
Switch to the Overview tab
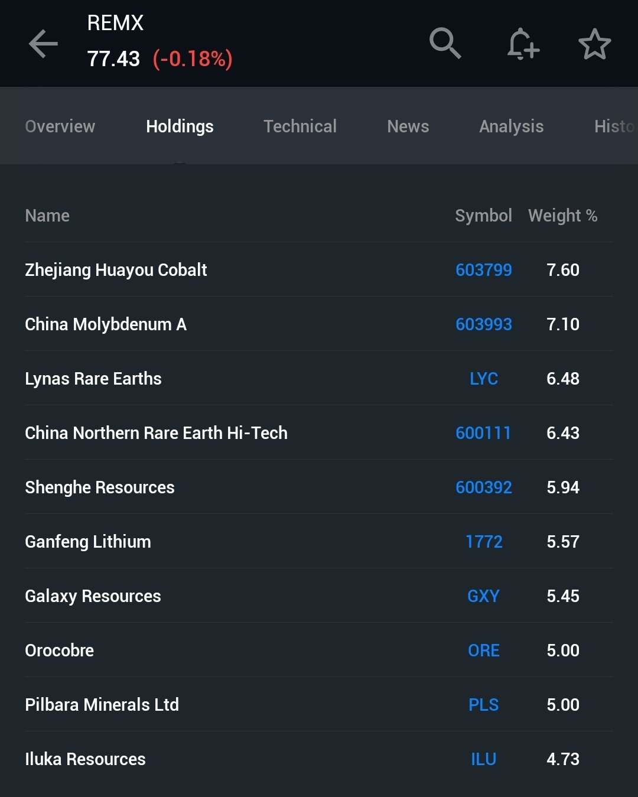(60, 126)
